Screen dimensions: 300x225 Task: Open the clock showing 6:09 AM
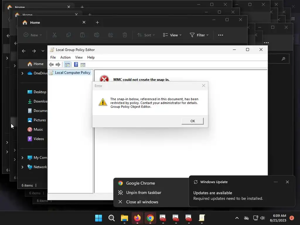click(278, 218)
